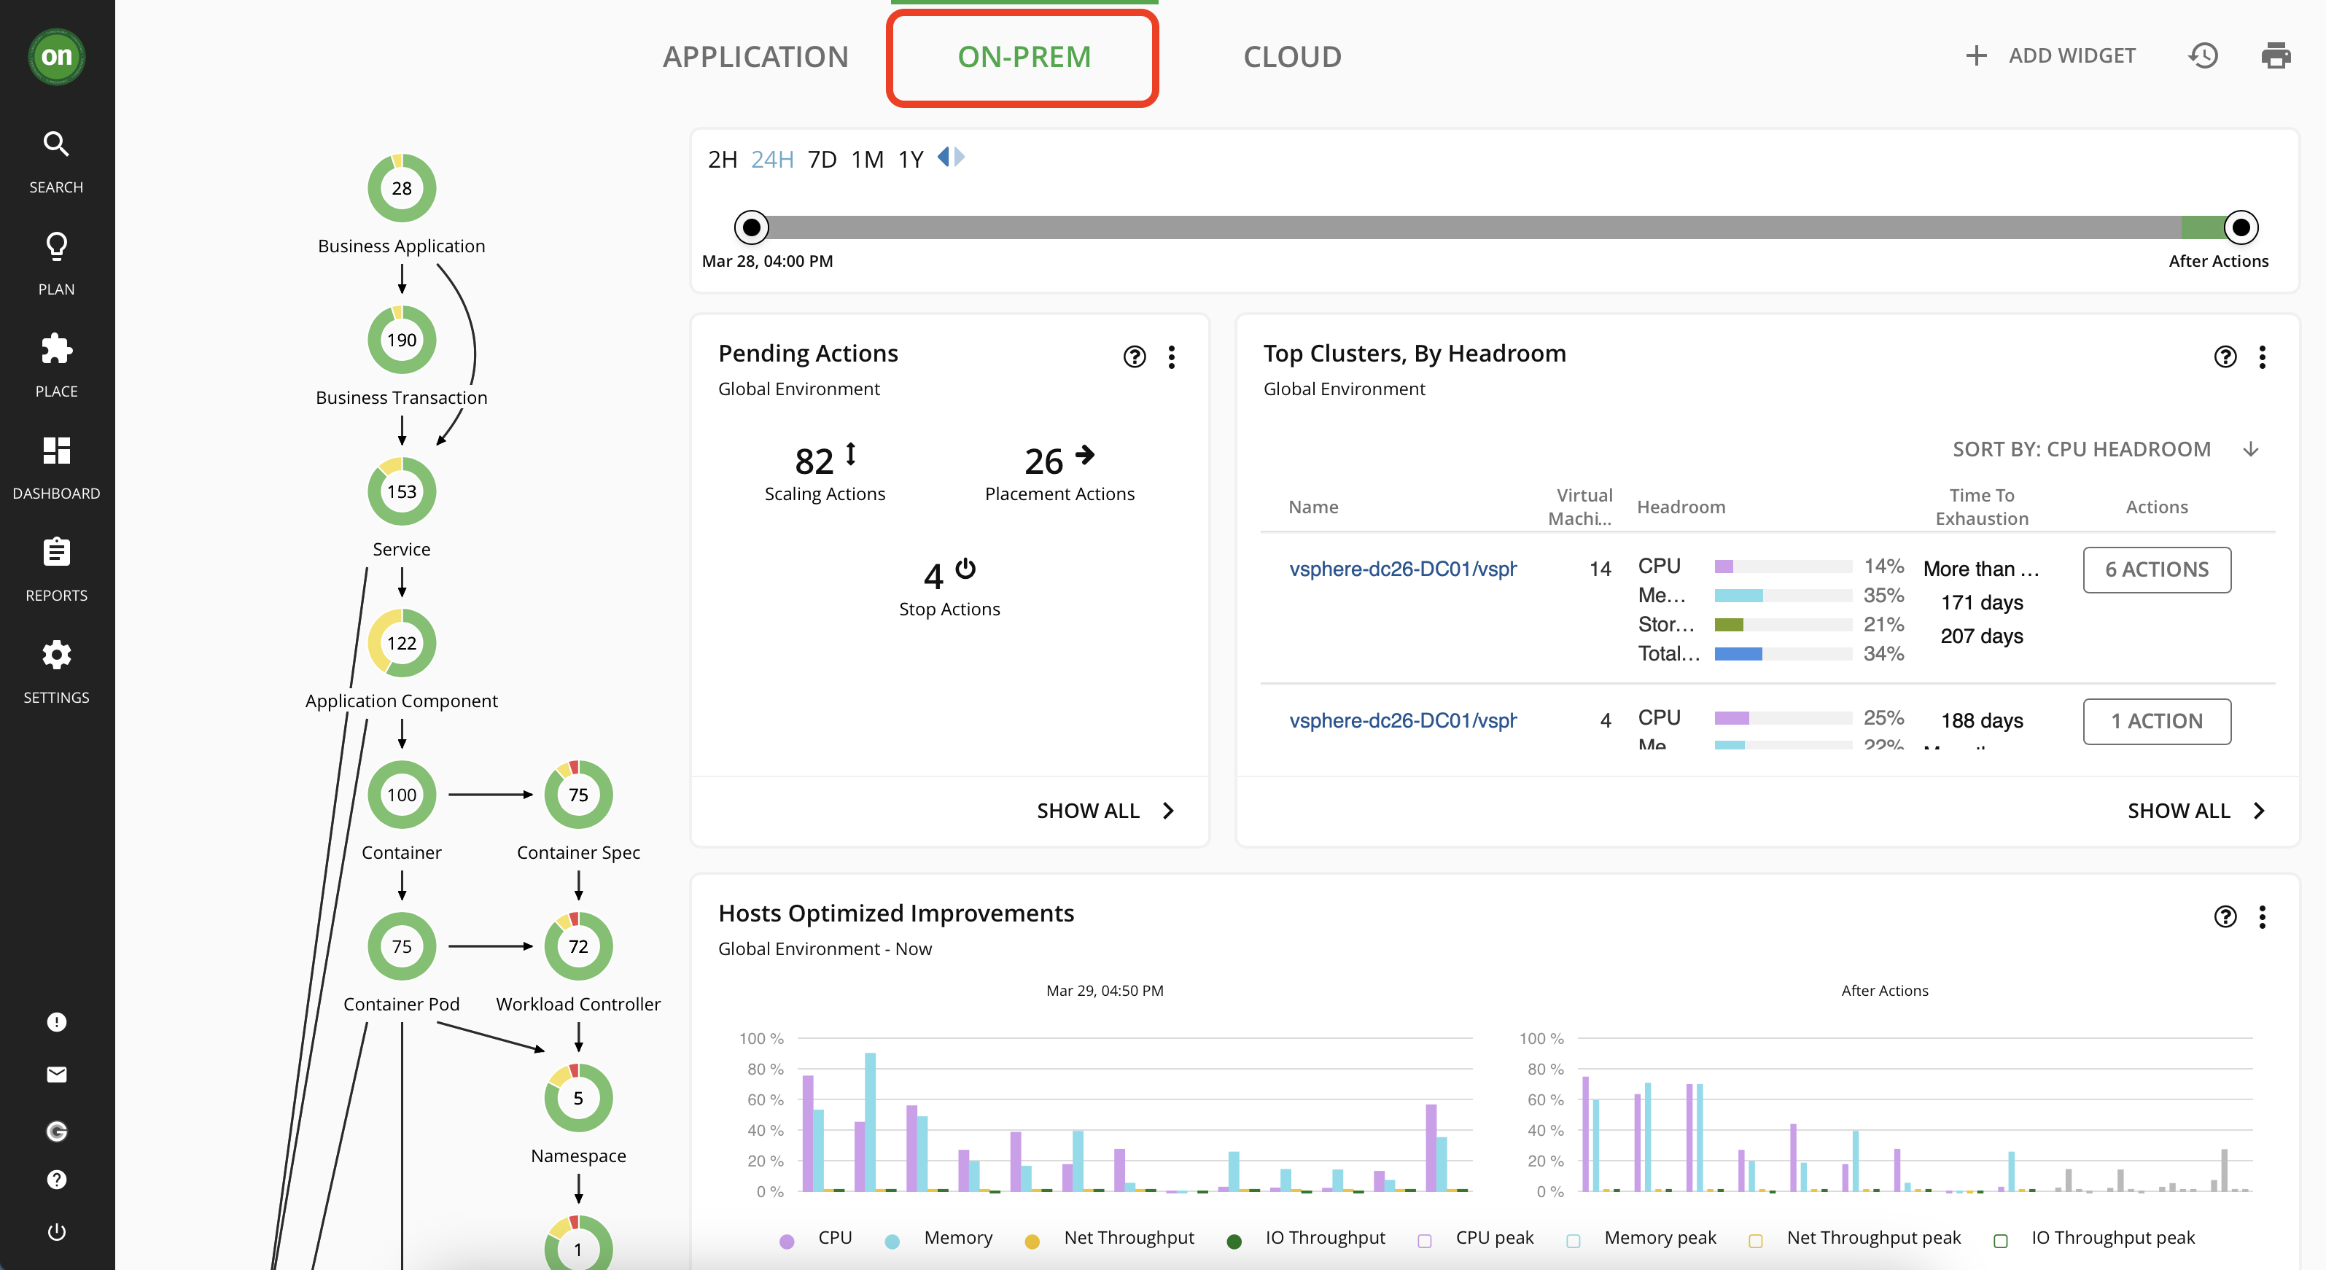Select Namespace node (5)
2326x1270 pixels.
(x=578, y=1098)
